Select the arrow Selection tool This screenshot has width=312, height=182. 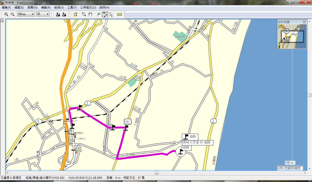[111, 15]
